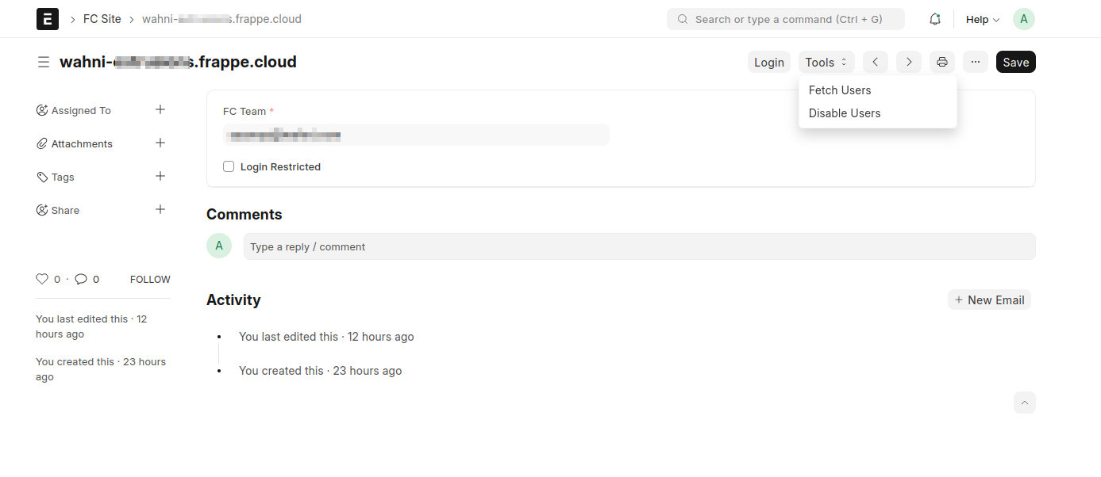Click the print document icon
Screen dimensions: 1101x477
[942, 62]
